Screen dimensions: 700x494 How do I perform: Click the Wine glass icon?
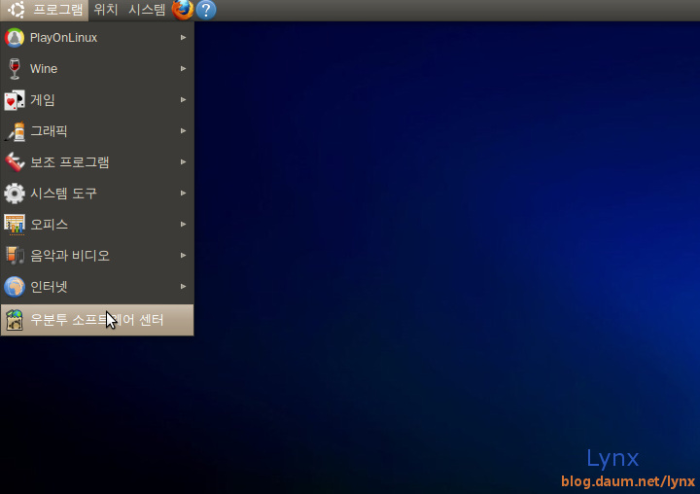pyautogui.click(x=15, y=69)
